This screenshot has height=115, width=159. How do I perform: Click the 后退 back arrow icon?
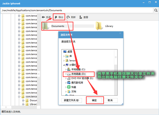[x=43, y=17]
